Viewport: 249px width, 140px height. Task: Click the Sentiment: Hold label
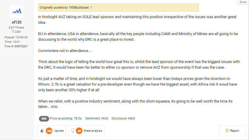click(97, 118)
